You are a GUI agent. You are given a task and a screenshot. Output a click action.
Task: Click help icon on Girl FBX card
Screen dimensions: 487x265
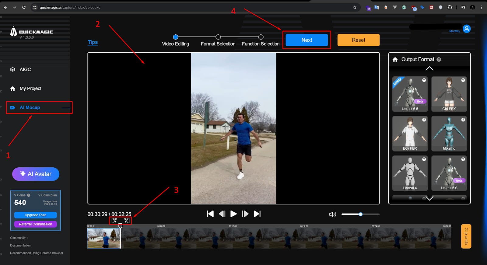(463, 80)
